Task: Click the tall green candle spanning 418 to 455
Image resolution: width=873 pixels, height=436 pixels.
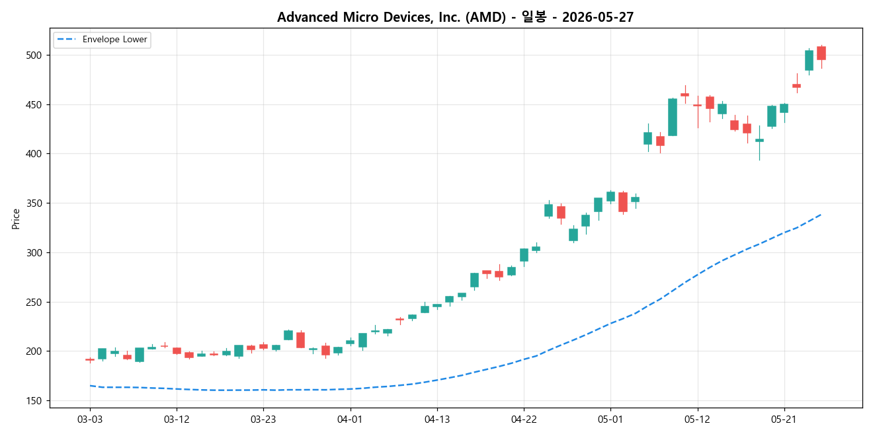Action: 673,117
